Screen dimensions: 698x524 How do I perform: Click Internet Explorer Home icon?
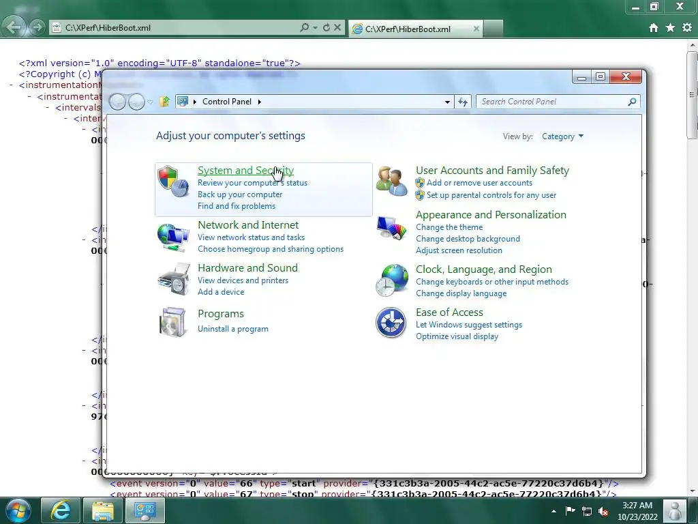pyautogui.click(x=654, y=27)
